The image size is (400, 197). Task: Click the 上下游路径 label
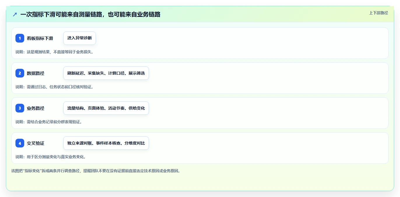tap(378, 13)
